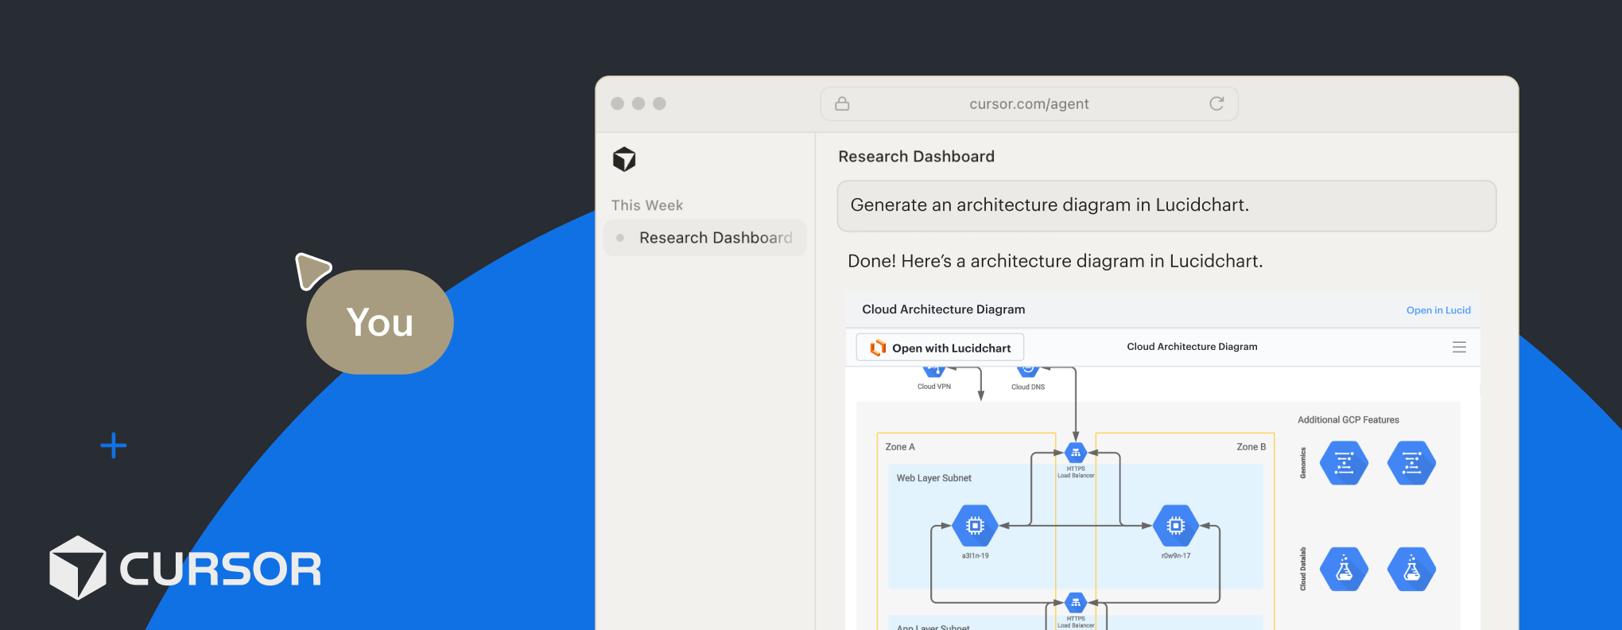The image size is (1622, 630).
Task: Click the 'Done! Here's a architecture diagram' reply
Action: click(1055, 261)
